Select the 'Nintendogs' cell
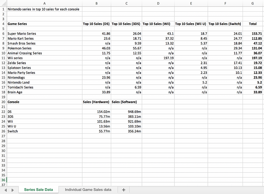 tap(44, 78)
